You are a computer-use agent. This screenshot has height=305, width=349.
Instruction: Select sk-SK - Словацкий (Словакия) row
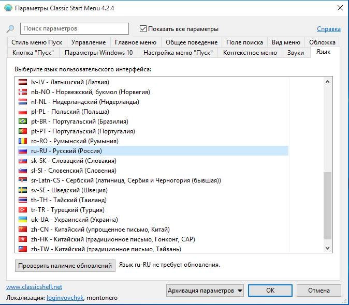point(153,161)
